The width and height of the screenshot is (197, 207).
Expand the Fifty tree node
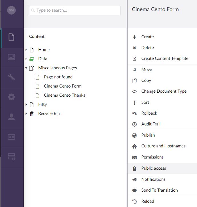(26, 105)
